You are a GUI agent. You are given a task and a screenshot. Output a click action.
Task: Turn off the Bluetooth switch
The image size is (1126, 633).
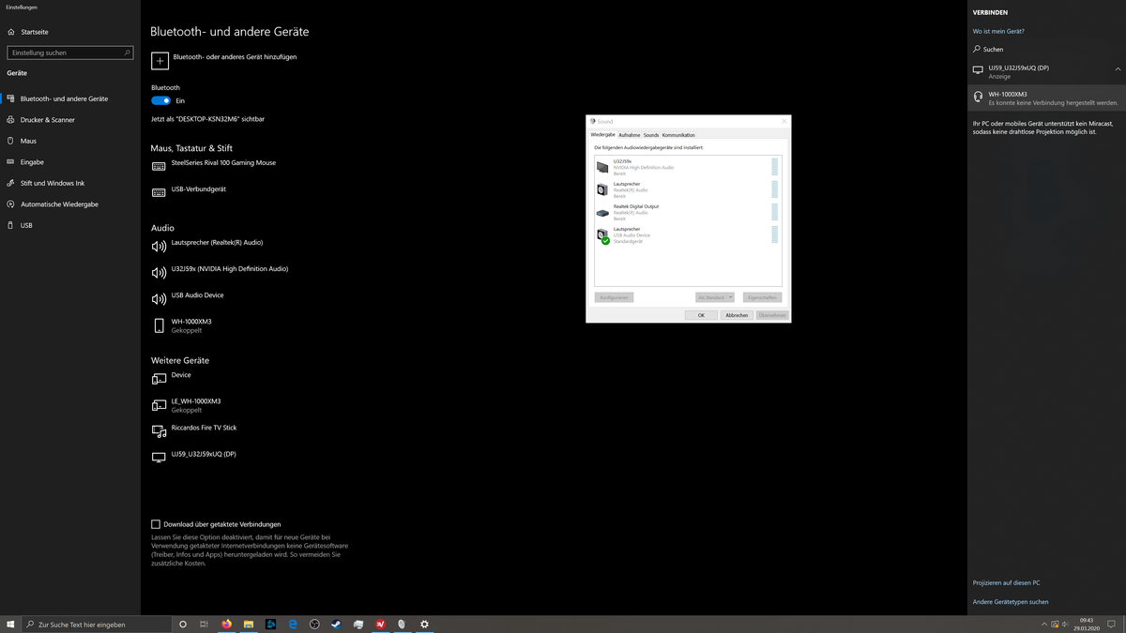tap(160, 100)
